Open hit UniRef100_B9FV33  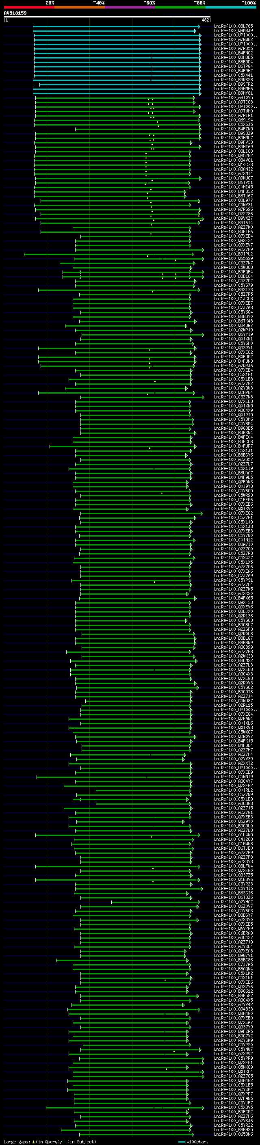click(233, 143)
